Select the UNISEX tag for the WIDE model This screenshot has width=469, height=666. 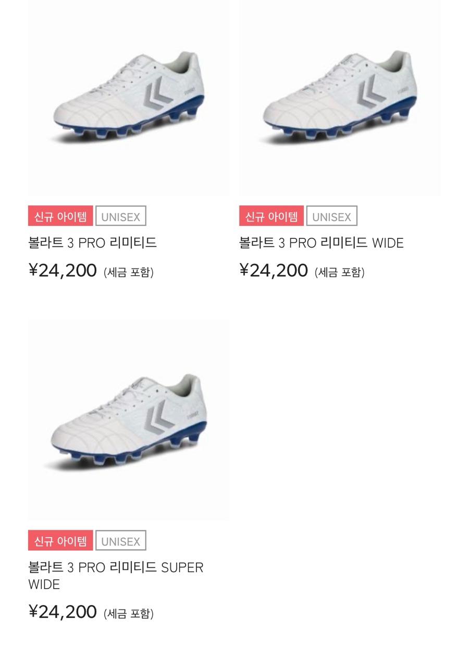tap(332, 216)
